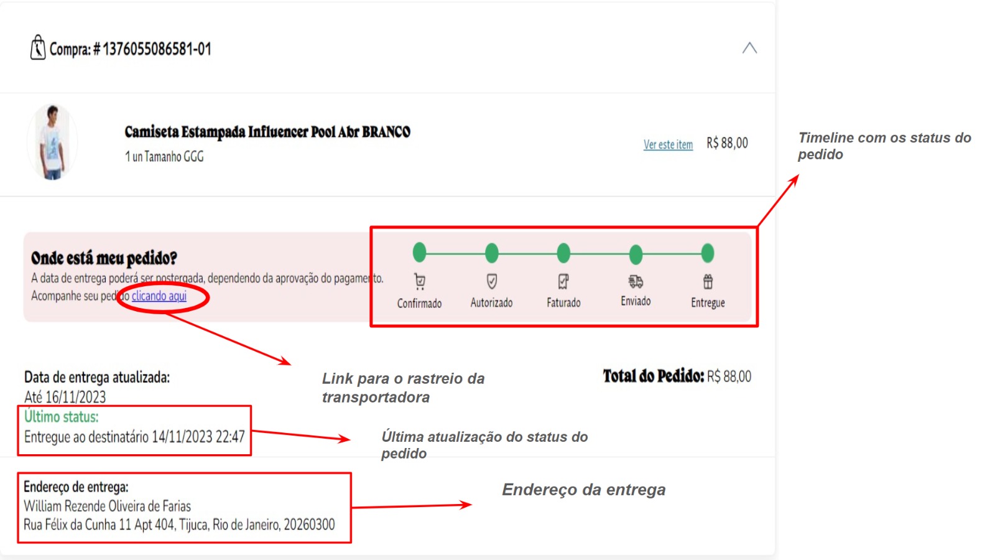Screen dimensions: 995x560
Task: Open the t-shirt product thumbnail
Action: [53, 142]
